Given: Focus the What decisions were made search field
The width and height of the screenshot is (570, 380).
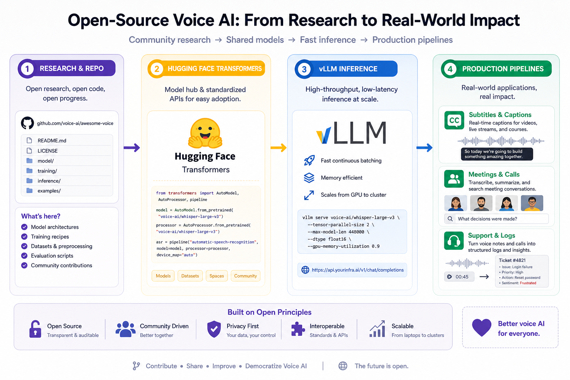Looking at the screenshot, I should click(497, 219).
